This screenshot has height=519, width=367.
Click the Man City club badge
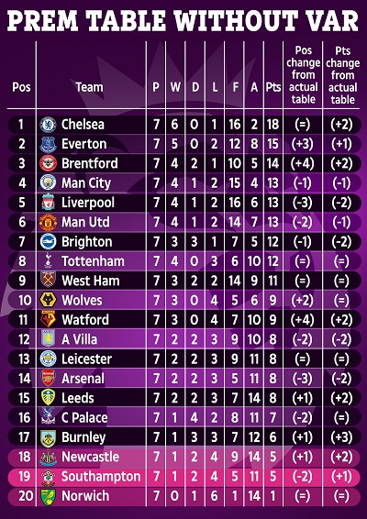(x=48, y=182)
